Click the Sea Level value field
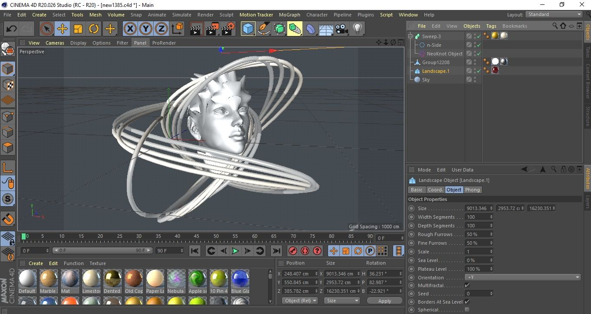Image resolution: width=591 pixels, height=314 pixels. click(x=479, y=260)
